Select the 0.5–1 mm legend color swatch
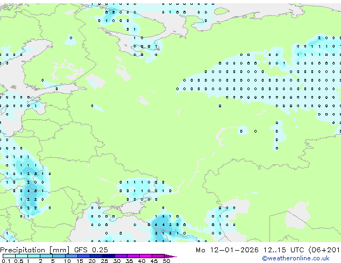The image size is (341, 263). pos(22,256)
